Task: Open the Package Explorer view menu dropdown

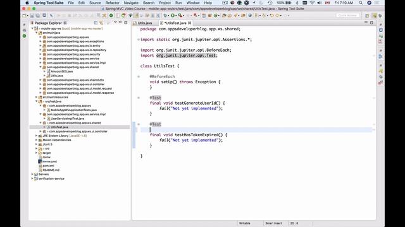Action: [x=115, y=23]
